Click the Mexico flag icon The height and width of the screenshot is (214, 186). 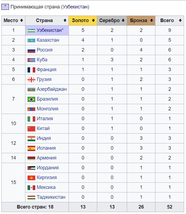click(31, 188)
